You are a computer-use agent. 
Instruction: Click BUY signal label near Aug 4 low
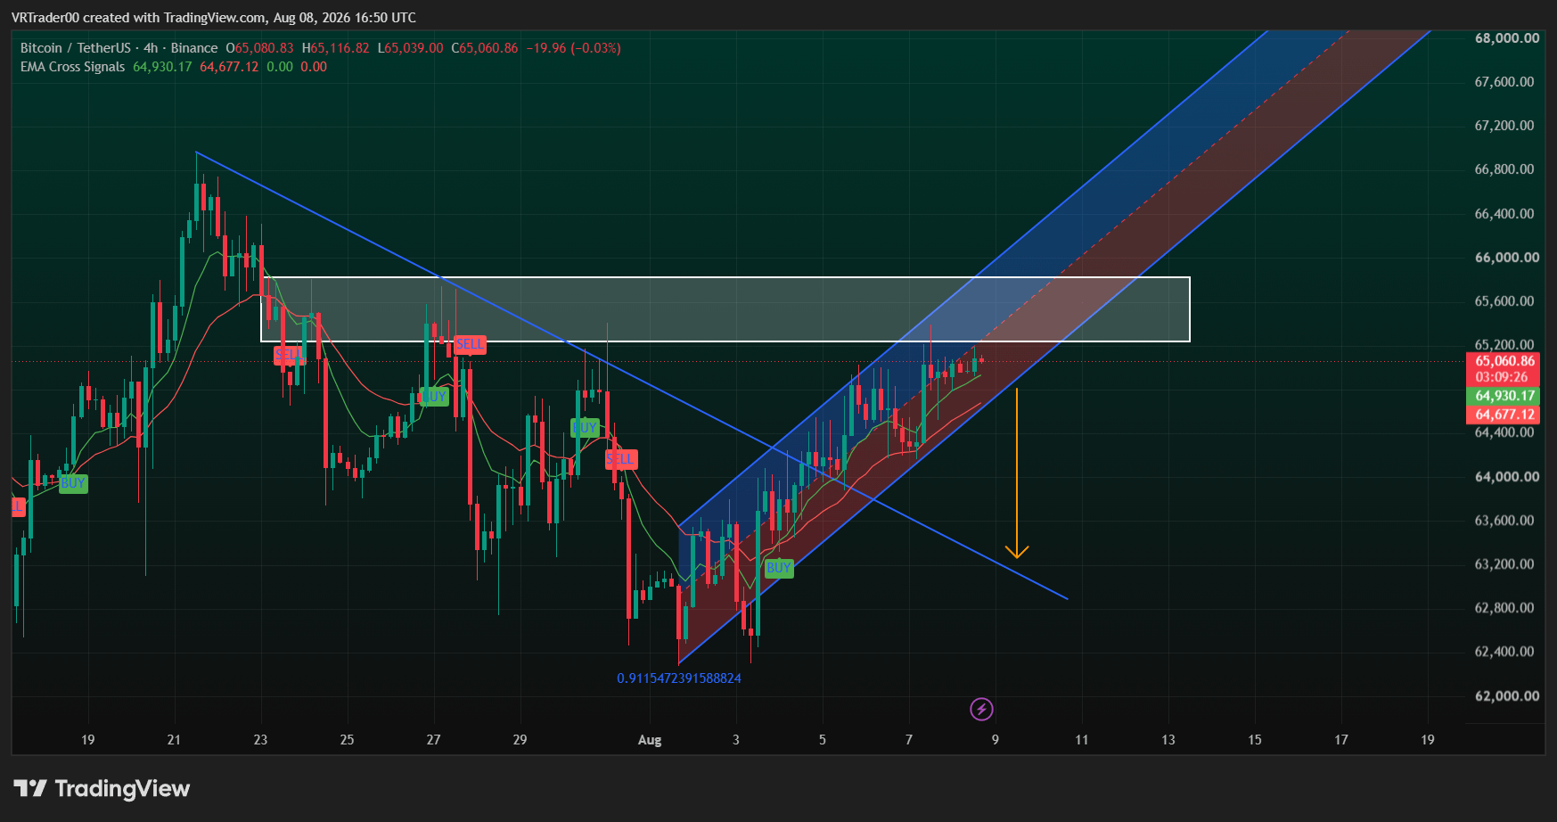(779, 568)
